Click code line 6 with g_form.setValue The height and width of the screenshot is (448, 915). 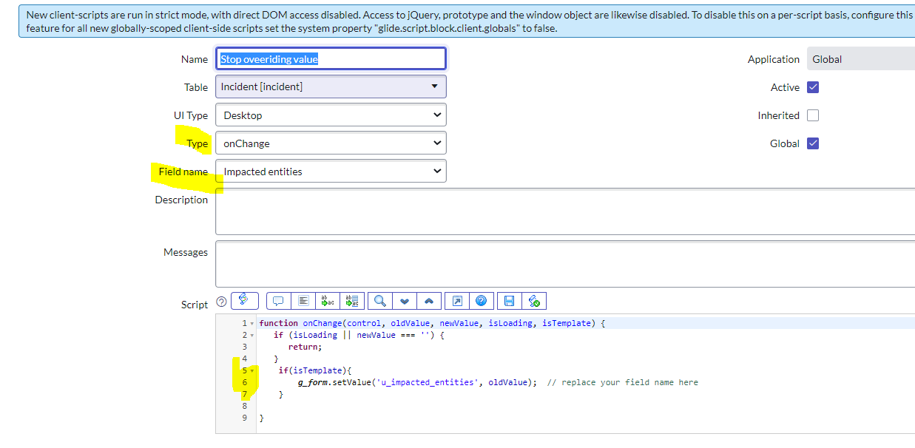[417, 382]
